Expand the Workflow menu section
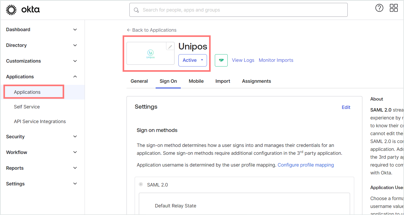The image size is (404, 215). tap(42, 152)
